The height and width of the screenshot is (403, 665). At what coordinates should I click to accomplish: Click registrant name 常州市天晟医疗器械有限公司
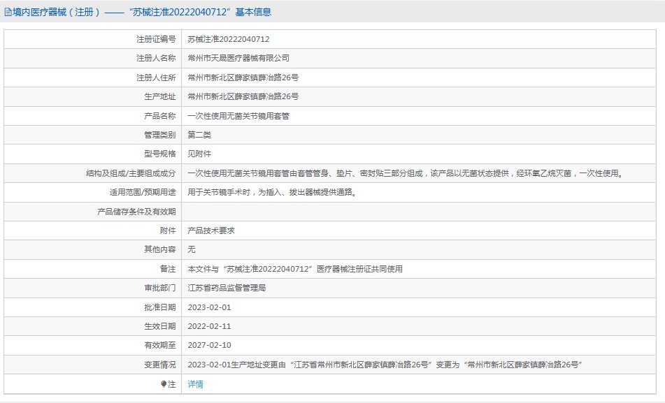click(238, 58)
